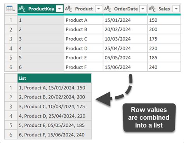Click the Sales cell 175

(x=164, y=39)
